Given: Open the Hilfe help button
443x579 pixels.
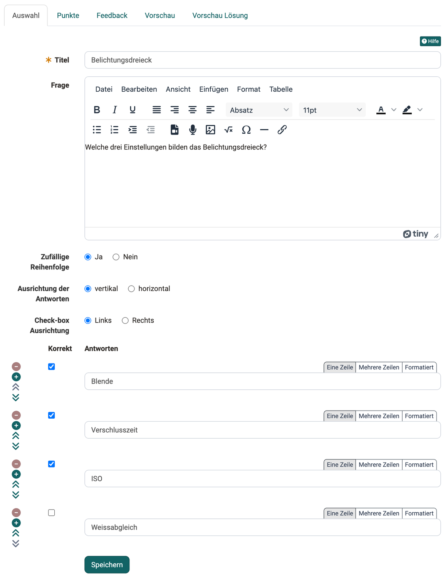Looking at the screenshot, I should point(430,41).
